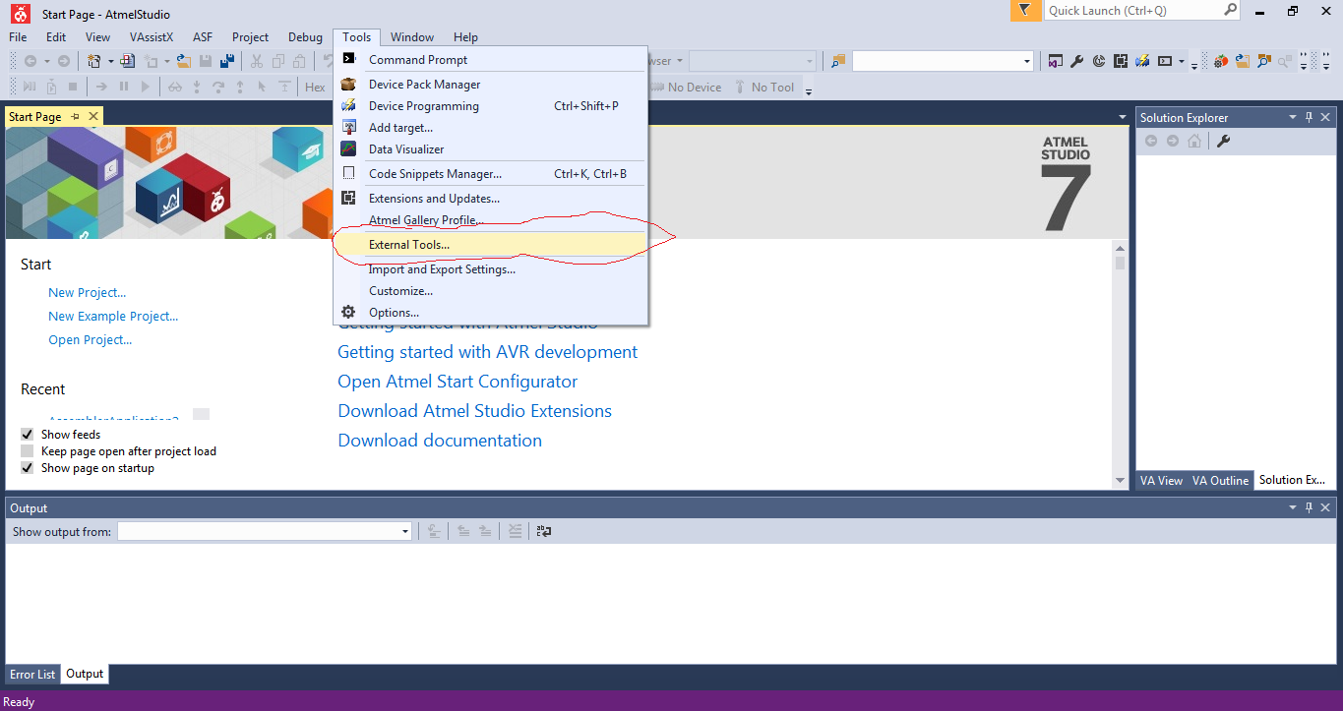
Task: Toggle the Hex display button
Action: 315,87
